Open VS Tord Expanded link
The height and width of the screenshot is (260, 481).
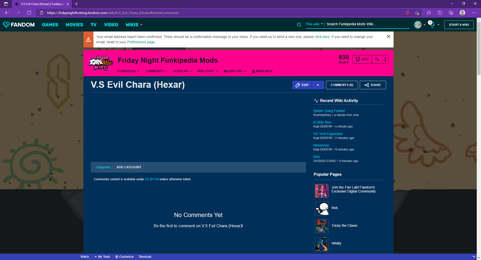[x=328, y=134]
